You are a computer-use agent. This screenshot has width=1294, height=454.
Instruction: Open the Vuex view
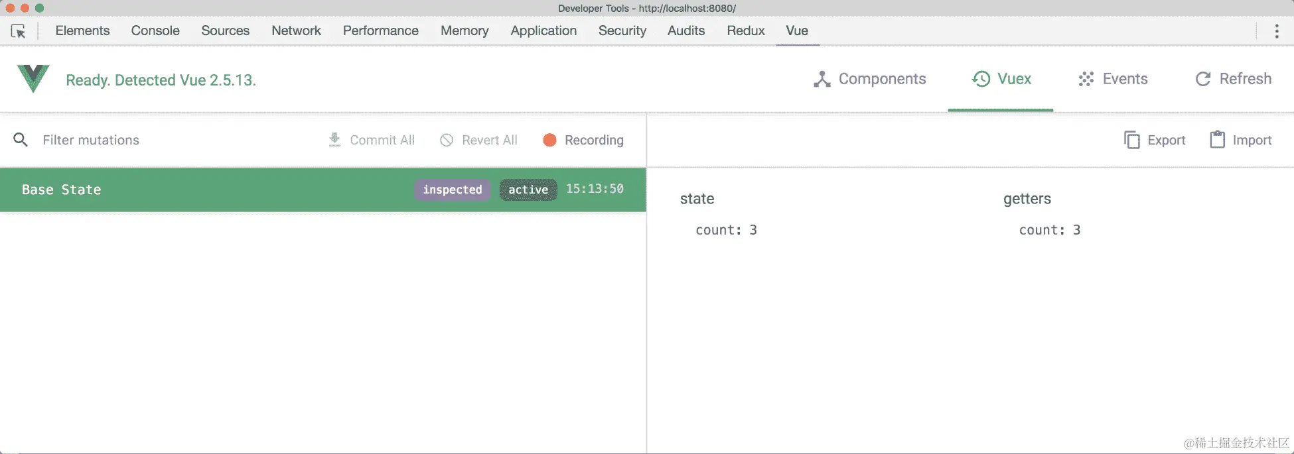point(1001,79)
